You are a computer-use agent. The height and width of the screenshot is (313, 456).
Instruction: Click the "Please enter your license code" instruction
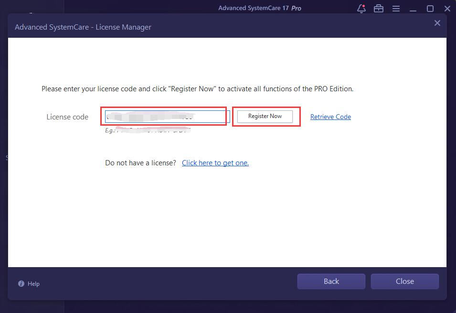(x=198, y=89)
